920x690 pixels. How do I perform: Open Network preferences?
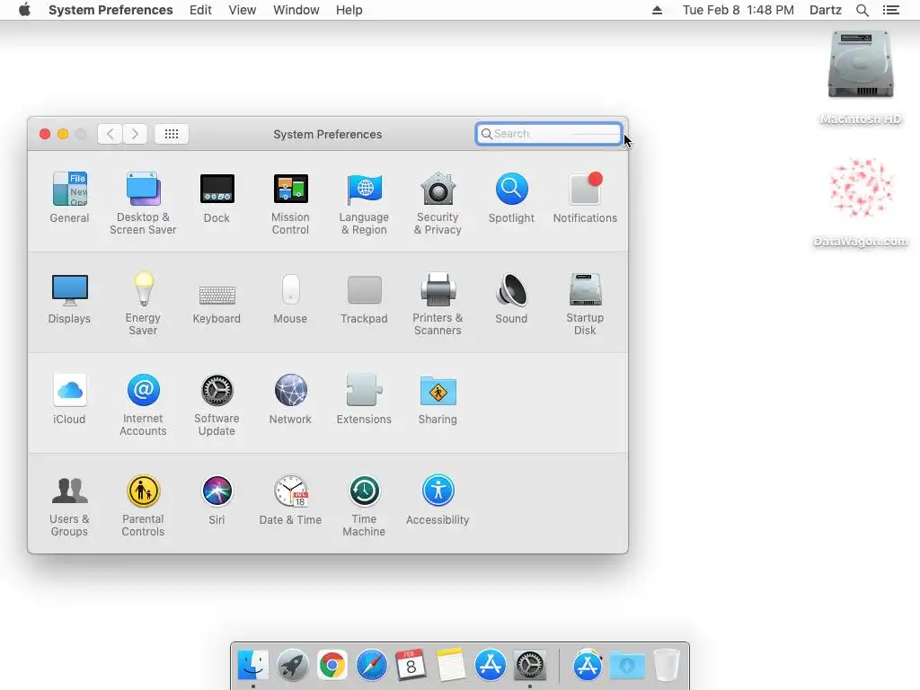[290, 399]
